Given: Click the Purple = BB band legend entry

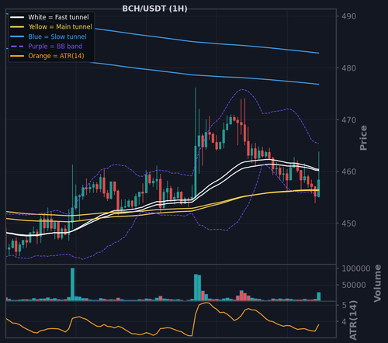Looking at the screenshot, I should coord(47,47).
